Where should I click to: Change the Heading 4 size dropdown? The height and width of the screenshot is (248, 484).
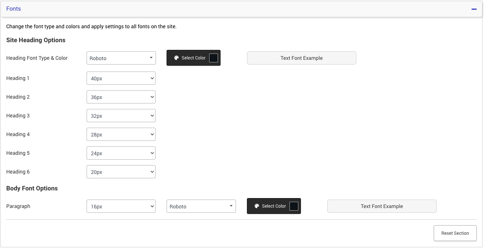click(x=121, y=134)
